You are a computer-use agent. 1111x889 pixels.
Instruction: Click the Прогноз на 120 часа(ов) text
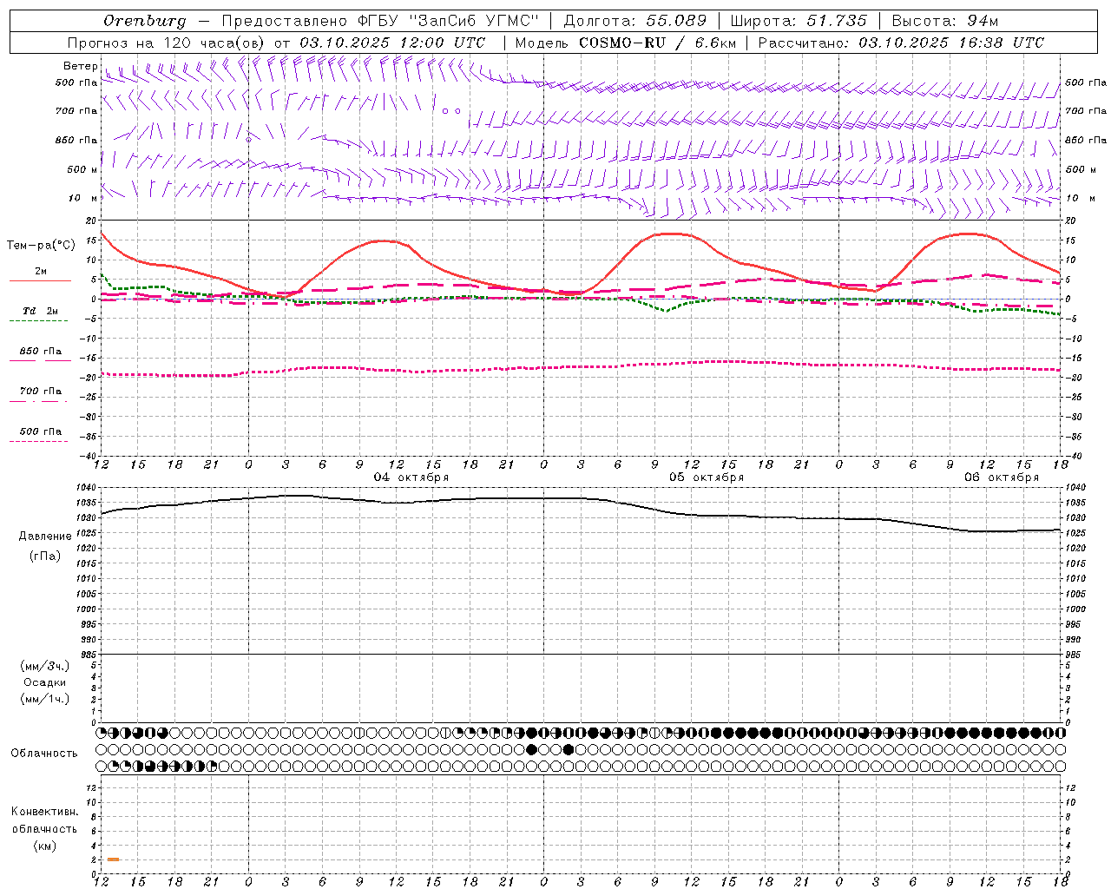click(x=168, y=43)
